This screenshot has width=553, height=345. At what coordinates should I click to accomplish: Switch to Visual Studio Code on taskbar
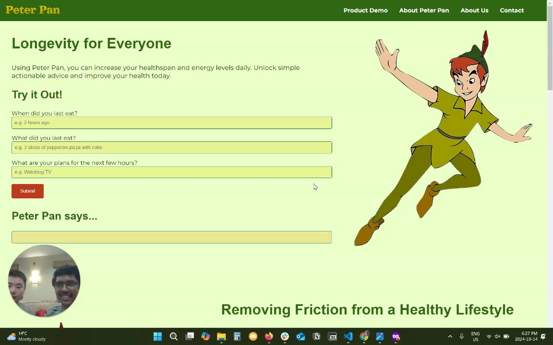[x=348, y=336]
